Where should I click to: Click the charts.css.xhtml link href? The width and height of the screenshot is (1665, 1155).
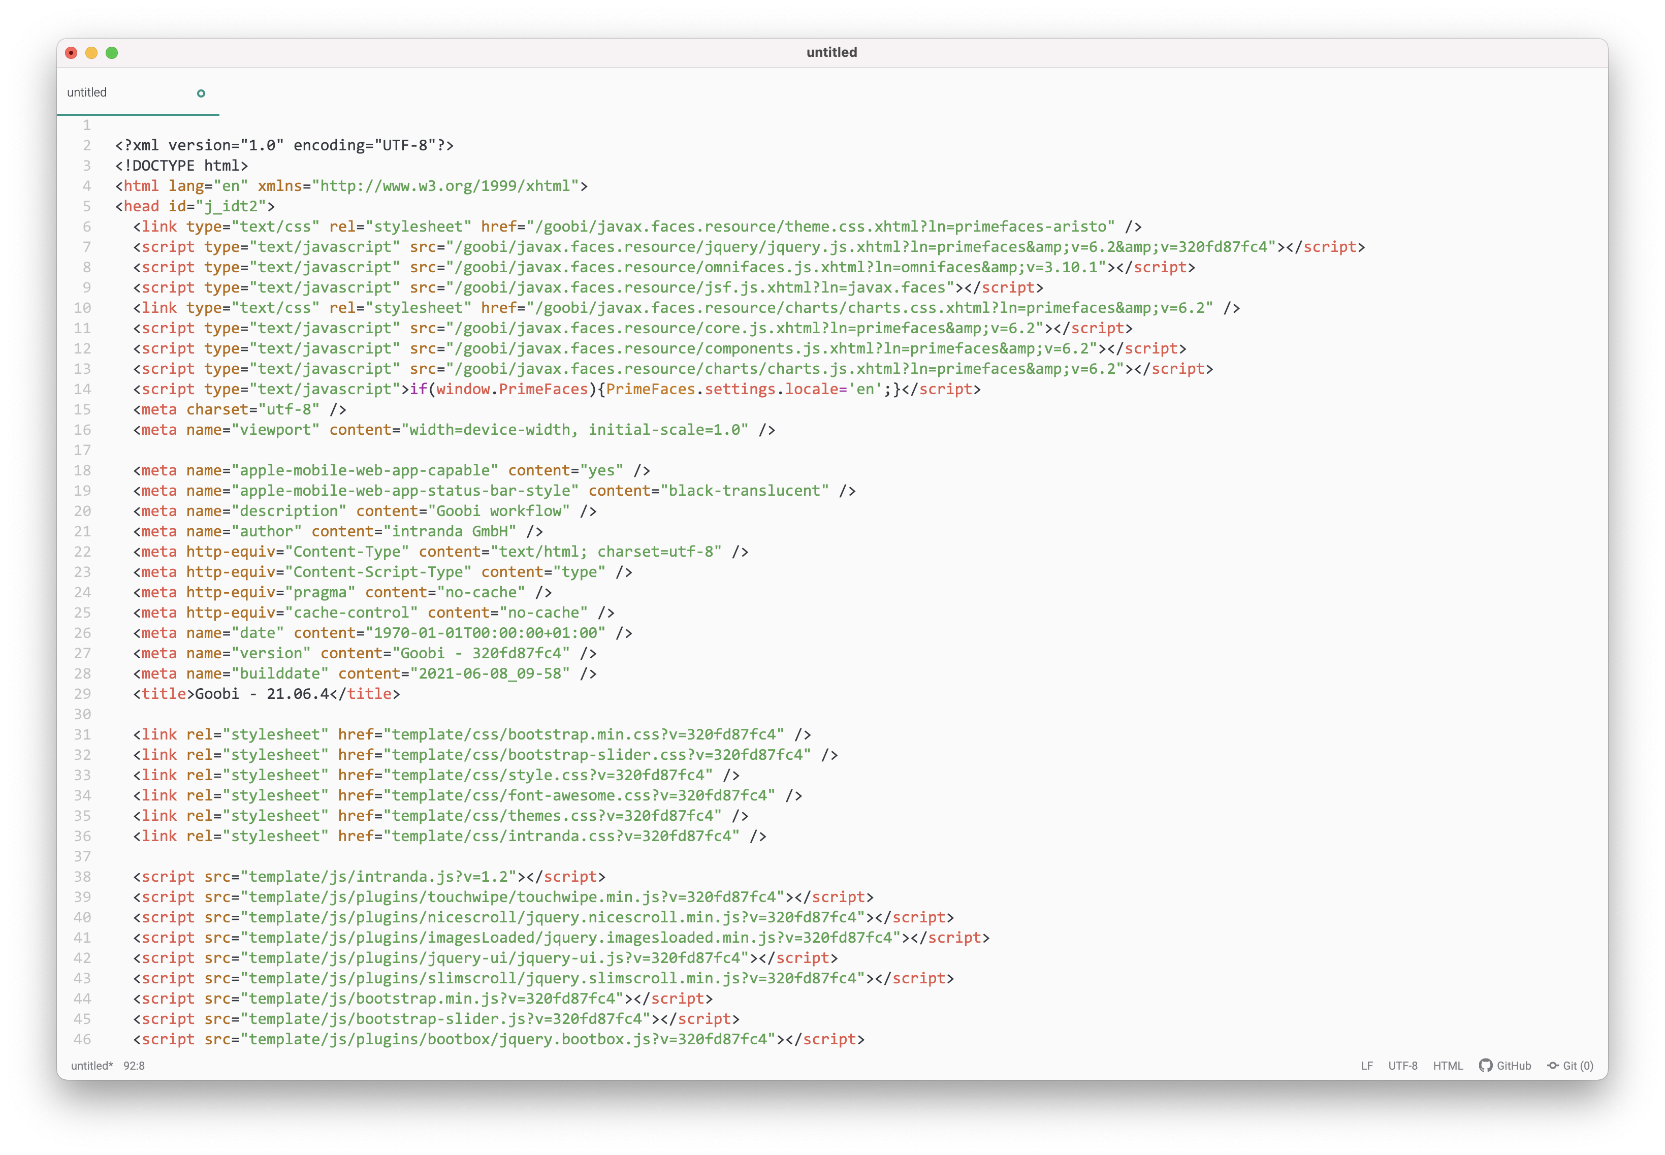click(871, 308)
